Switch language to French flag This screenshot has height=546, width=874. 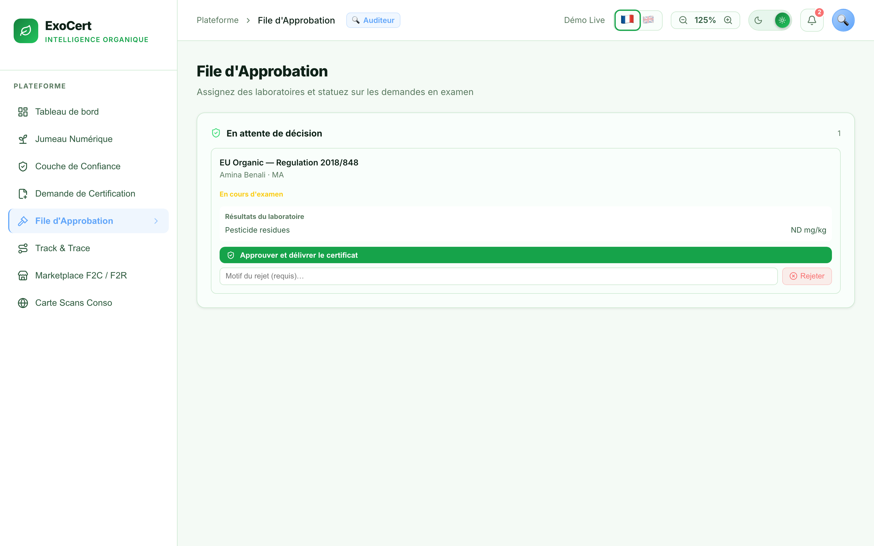point(627,20)
